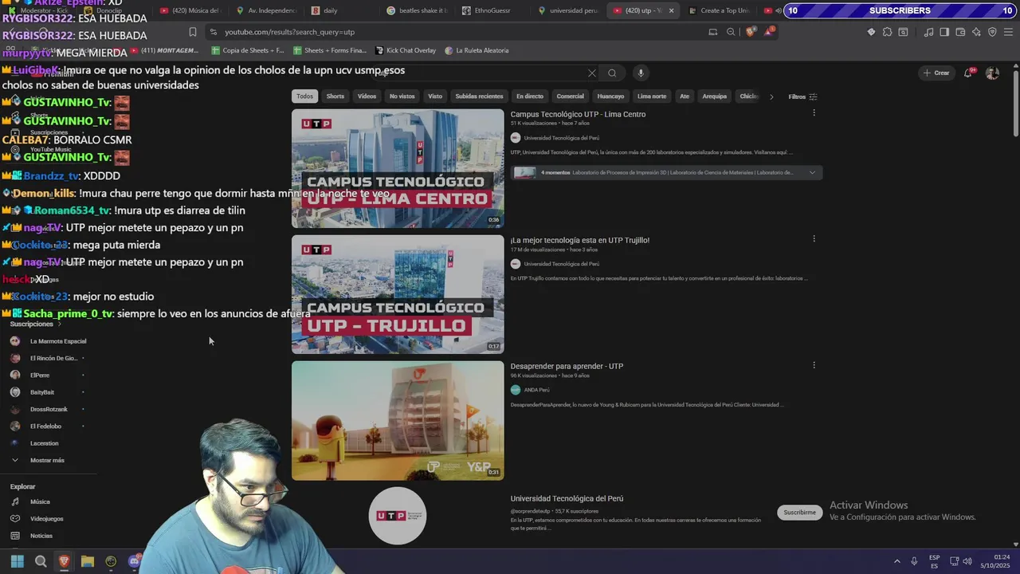Screen dimensions: 1020x574
Task: Open the zoom magnifier in address bar
Action: tap(731, 32)
